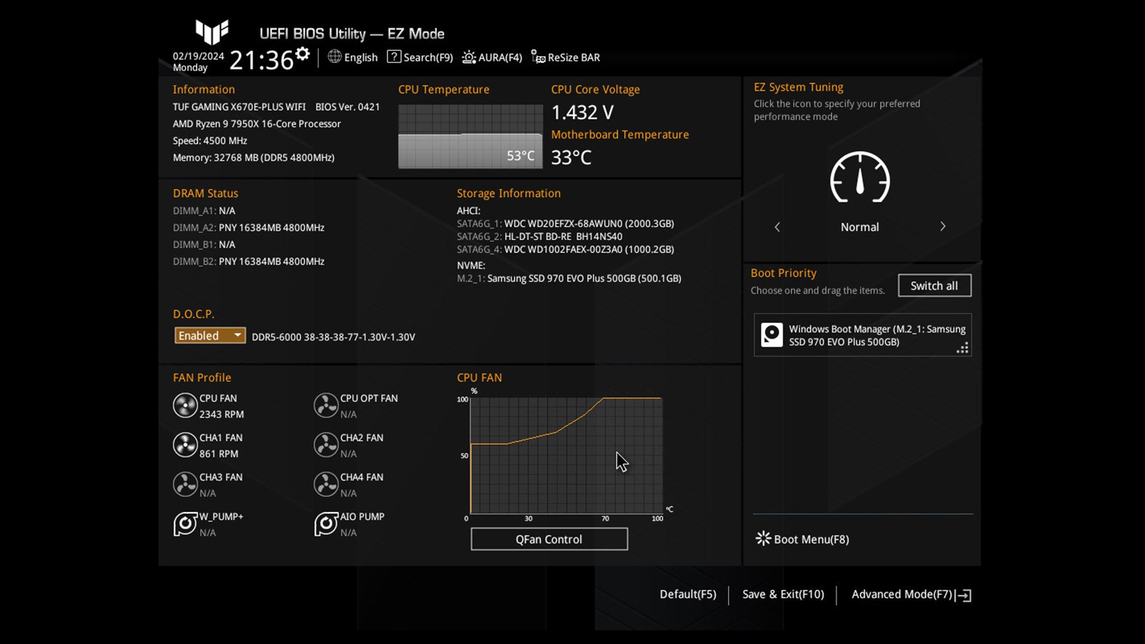
Task: Open the D.O.C.P. Enabled dropdown
Action: (x=210, y=336)
